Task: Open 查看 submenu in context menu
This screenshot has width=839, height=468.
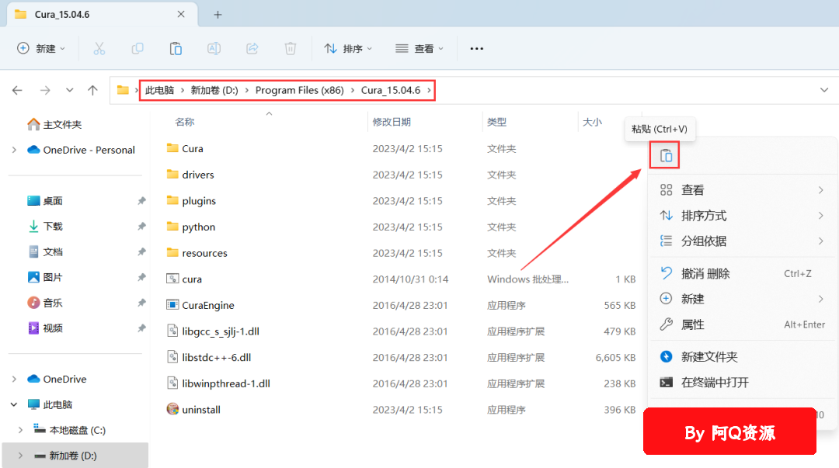Action: (742, 190)
